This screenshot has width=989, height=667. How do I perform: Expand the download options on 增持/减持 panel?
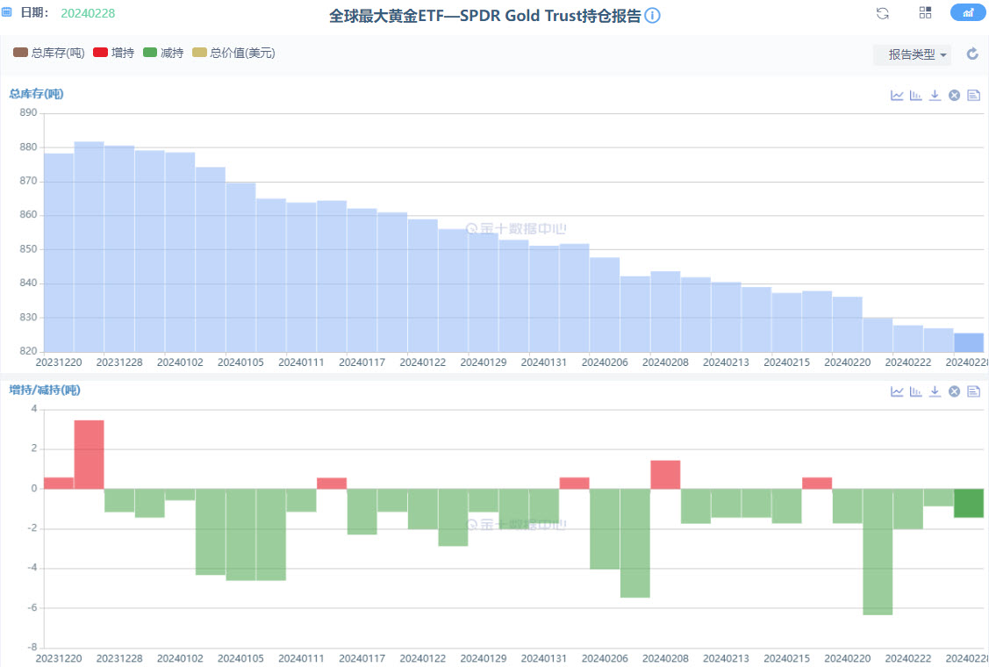(935, 391)
